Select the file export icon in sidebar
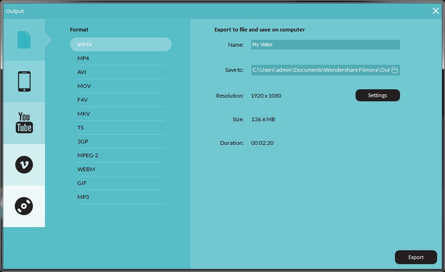The image size is (445, 272). point(24,40)
